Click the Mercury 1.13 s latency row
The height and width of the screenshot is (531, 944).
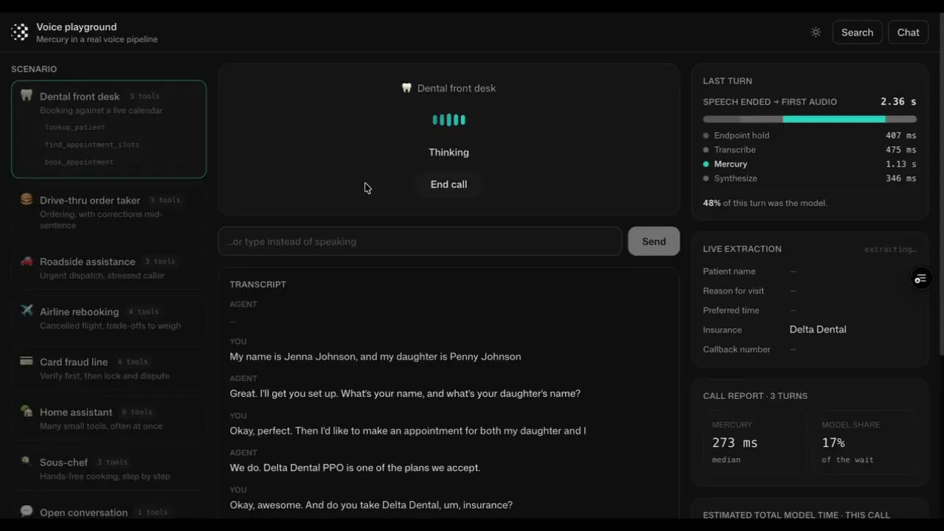click(810, 164)
